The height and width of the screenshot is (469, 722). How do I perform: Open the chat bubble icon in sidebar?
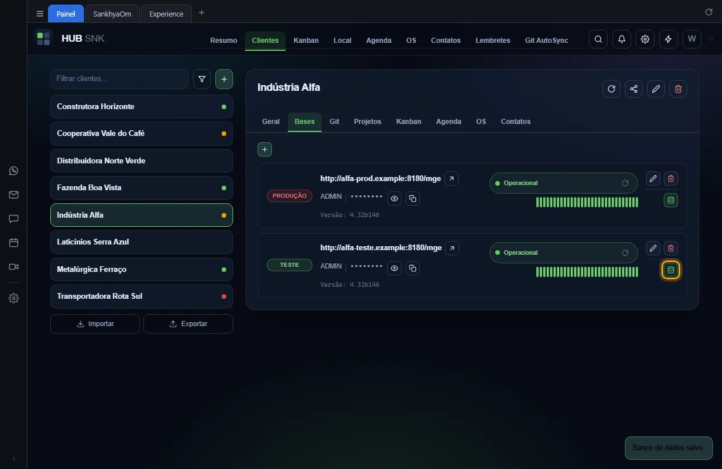[14, 219]
